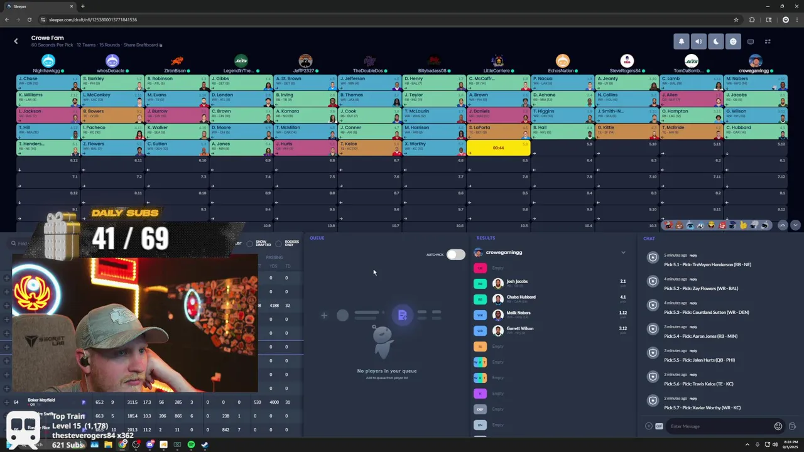804x452 pixels.
Task: Open Spotify from the taskbar
Action: [x=191, y=444]
